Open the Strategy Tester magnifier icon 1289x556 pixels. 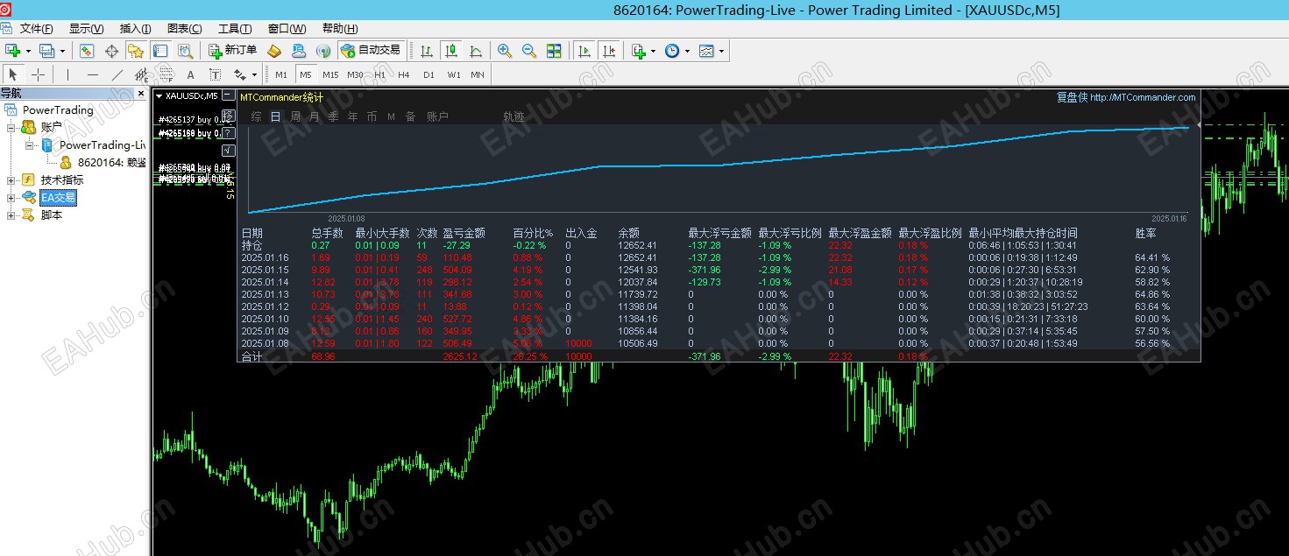click(x=185, y=51)
